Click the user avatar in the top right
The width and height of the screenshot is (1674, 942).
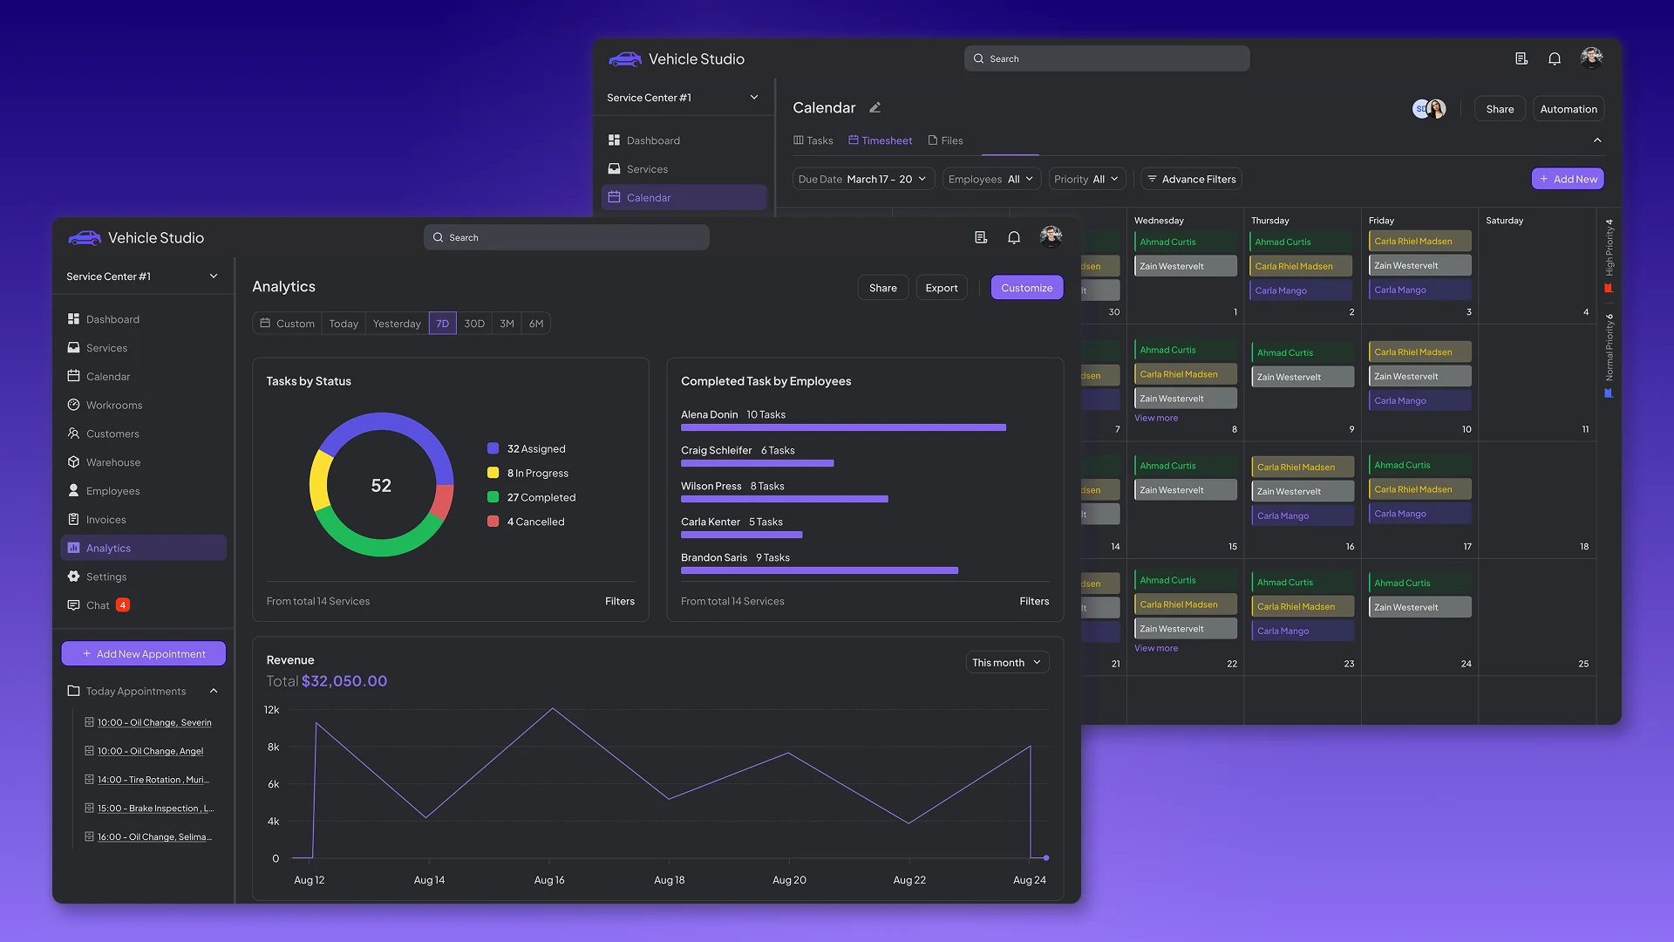pyautogui.click(x=1051, y=236)
